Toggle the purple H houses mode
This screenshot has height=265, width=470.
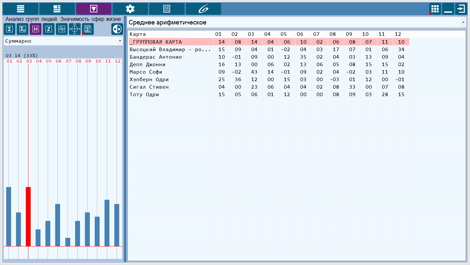(36, 29)
